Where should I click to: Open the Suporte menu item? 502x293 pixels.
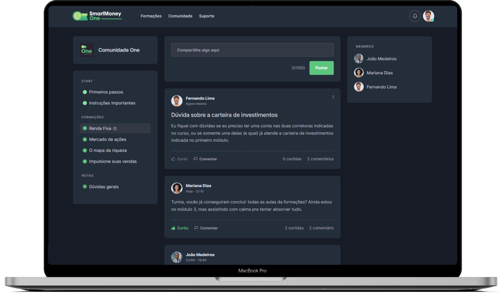click(x=206, y=16)
